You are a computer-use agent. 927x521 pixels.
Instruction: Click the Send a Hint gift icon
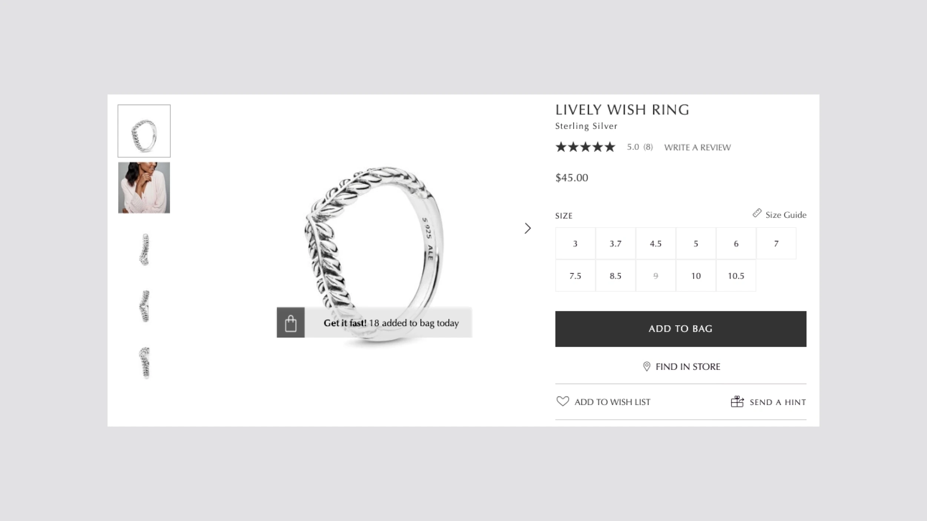pyautogui.click(x=737, y=401)
